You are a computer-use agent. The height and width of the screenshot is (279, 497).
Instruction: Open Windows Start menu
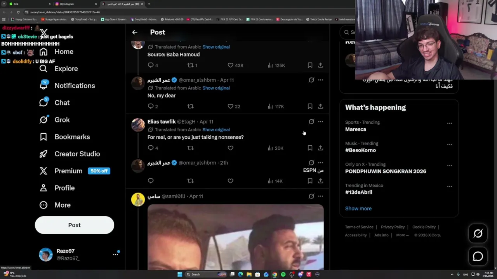pyautogui.click(x=180, y=274)
